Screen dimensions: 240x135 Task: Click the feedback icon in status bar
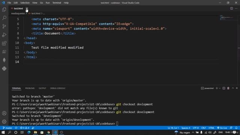231,128
